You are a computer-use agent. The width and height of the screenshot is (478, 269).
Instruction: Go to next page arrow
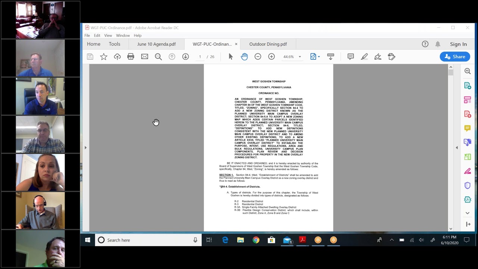coord(186,57)
